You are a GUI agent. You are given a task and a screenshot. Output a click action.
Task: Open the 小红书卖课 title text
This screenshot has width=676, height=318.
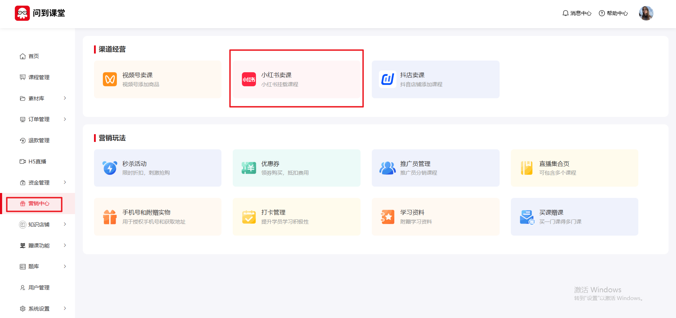[276, 75]
